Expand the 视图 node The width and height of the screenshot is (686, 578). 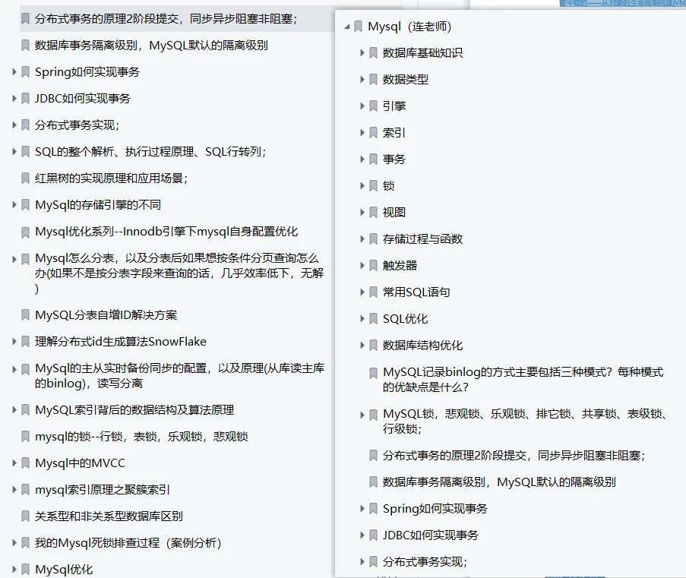tap(362, 213)
